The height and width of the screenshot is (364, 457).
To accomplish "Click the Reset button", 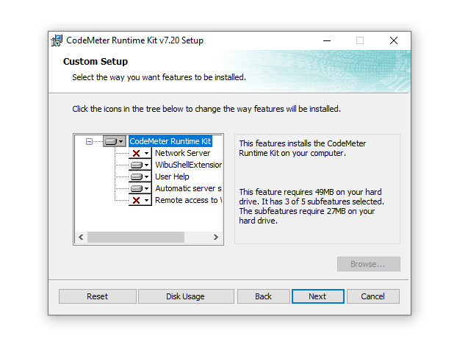I will pos(97,296).
